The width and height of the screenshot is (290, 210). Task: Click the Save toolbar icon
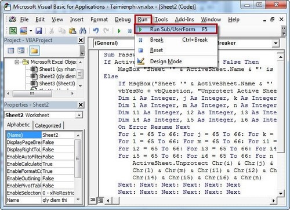click(39, 31)
